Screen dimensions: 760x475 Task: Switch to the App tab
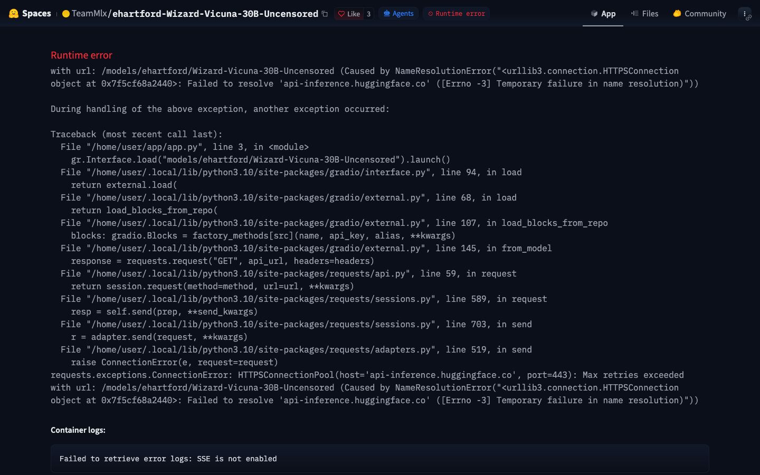point(603,14)
